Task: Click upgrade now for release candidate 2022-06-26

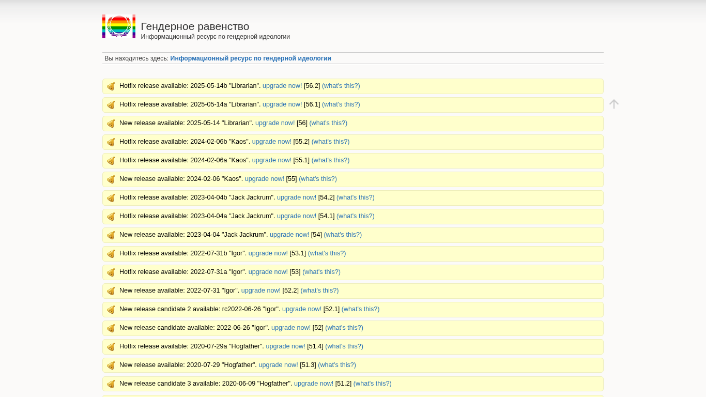Action: 291,328
